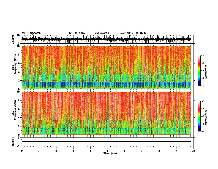
Task: Click the "station=OUI" header label
Action: (x=102, y=33)
